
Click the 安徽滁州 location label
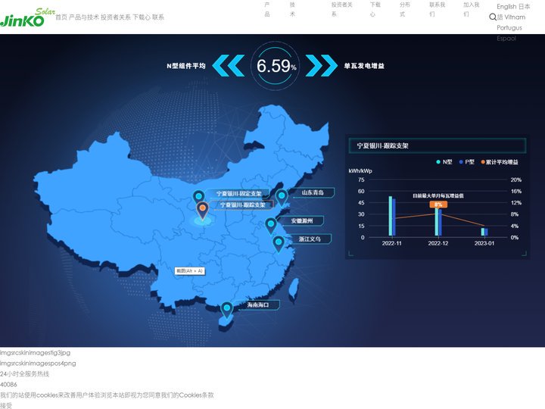[x=302, y=220]
